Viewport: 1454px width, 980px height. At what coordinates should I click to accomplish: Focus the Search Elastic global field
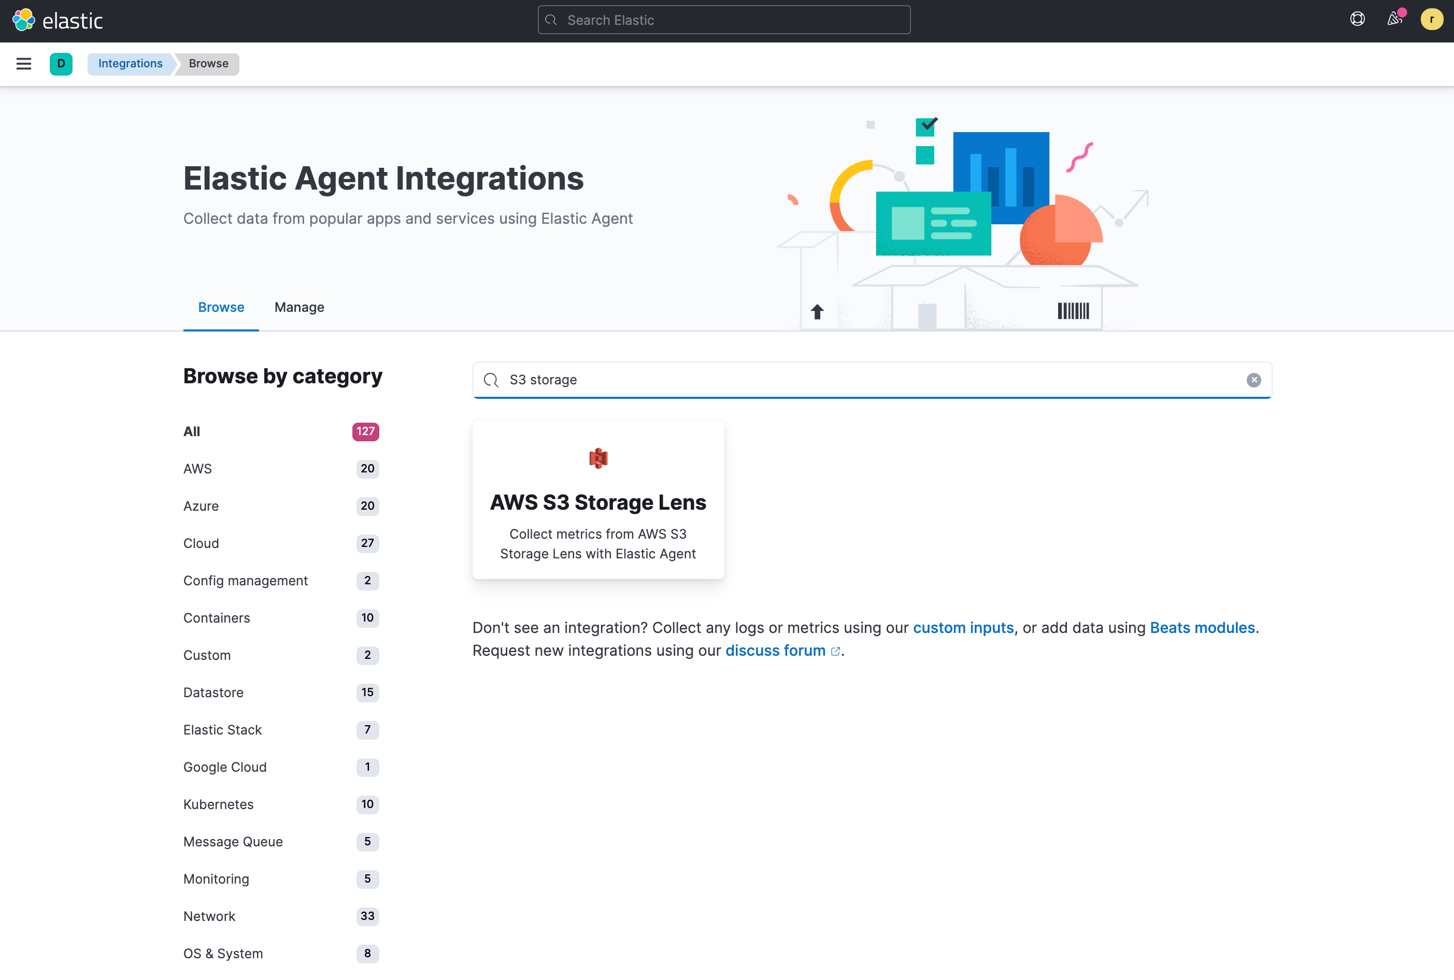724,20
